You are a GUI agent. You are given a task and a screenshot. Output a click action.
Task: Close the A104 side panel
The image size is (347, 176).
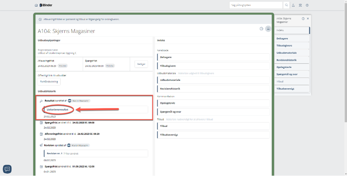[x=308, y=19]
